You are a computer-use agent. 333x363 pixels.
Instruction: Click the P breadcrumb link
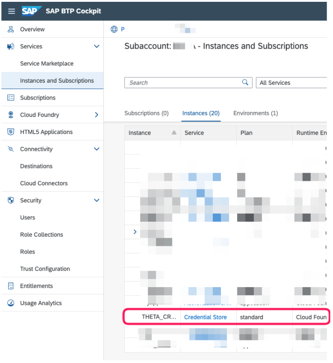click(122, 29)
